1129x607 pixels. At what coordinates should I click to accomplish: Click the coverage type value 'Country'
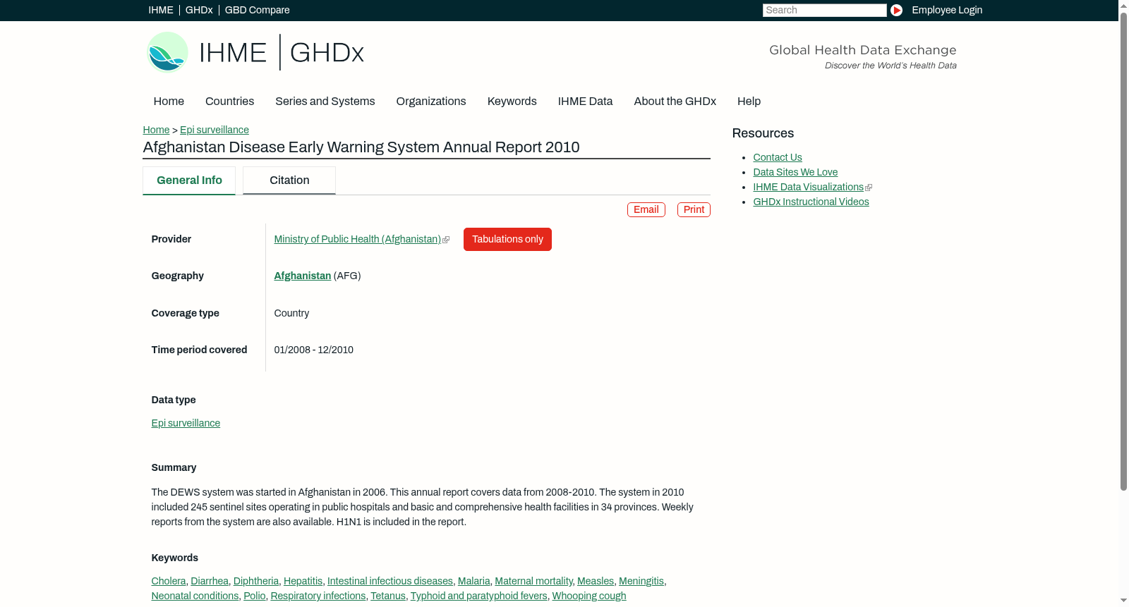coord(291,313)
